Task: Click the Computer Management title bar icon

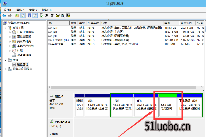Action: (5, 3)
